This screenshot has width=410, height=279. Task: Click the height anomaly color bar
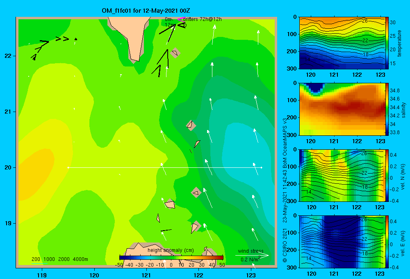[171, 258]
